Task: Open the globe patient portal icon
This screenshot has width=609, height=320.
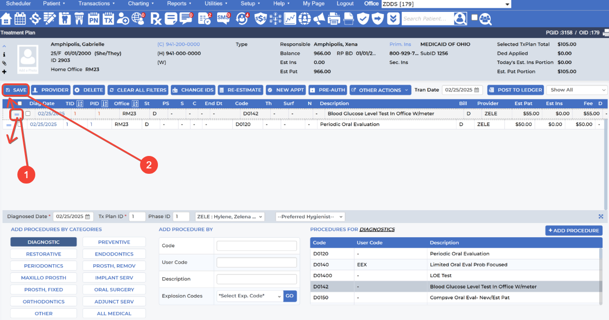Action: point(138,18)
